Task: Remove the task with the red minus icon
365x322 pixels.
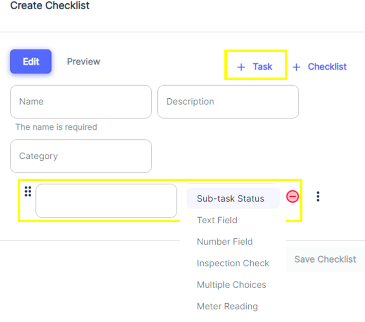Action: point(292,197)
